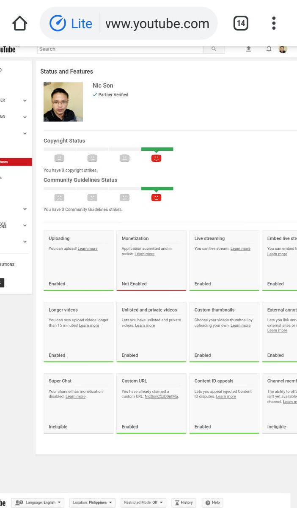Click 'You have 0 copyright strikes.' text
Viewport: 297px width, 508px height.
click(71, 171)
